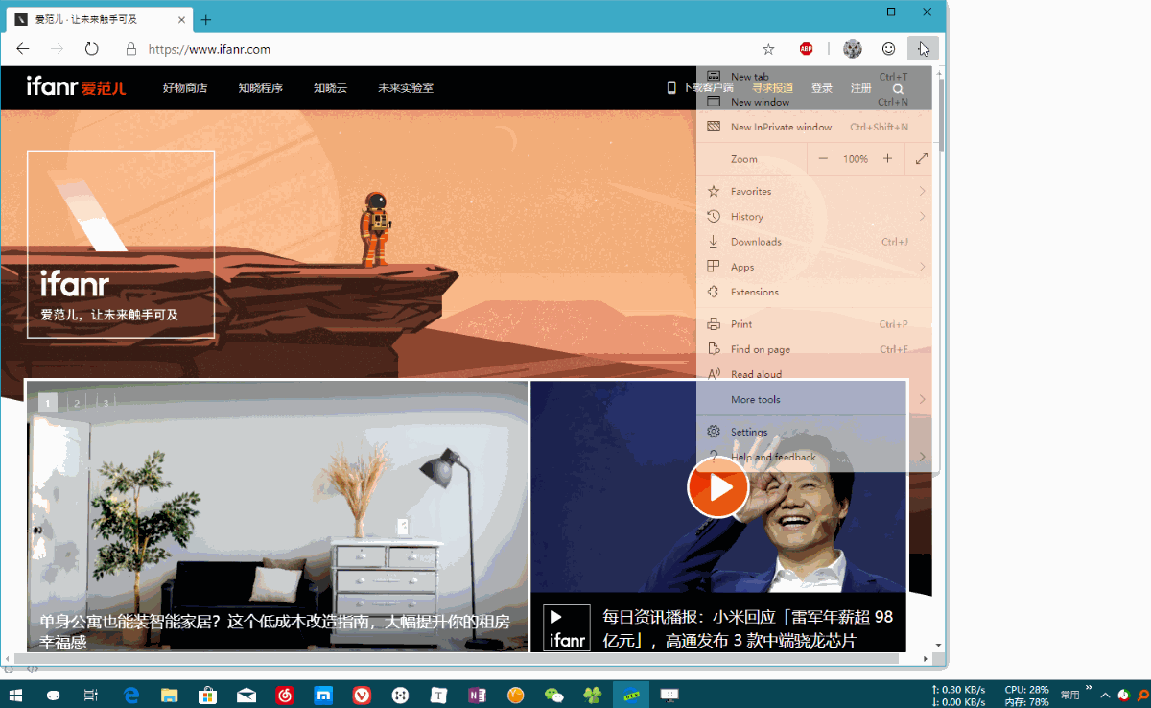Image resolution: width=1151 pixels, height=708 pixels.
Task: Click the vertical page scrollbar
Action: 939,113
